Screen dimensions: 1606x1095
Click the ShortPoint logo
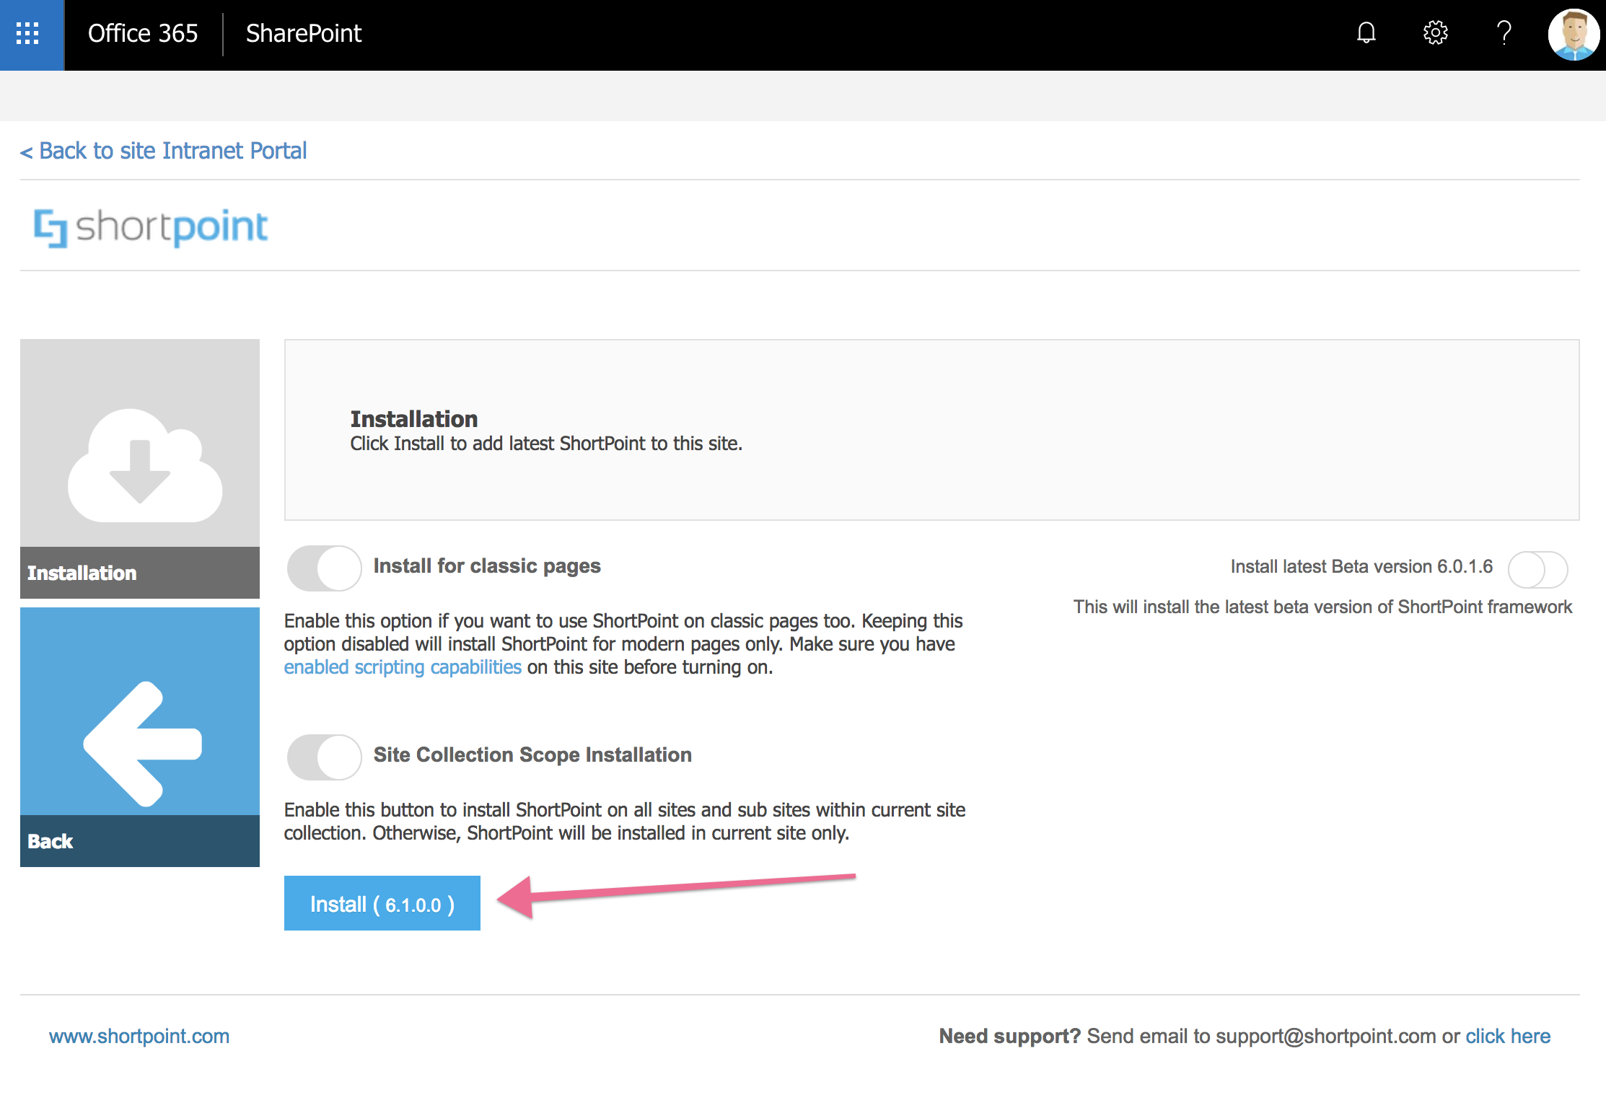pyautogui.click(x=149, y=227)
